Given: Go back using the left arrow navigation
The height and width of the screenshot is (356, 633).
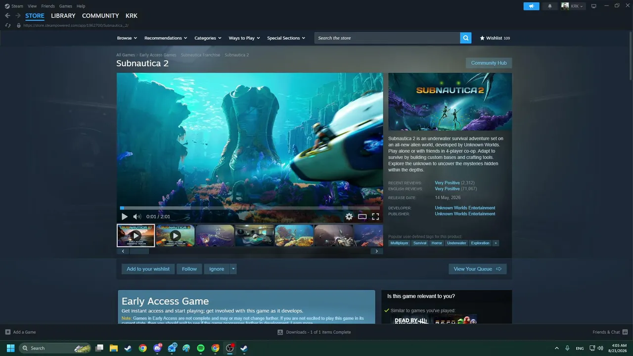Looking at the screenshot, I should coord(7,16).
